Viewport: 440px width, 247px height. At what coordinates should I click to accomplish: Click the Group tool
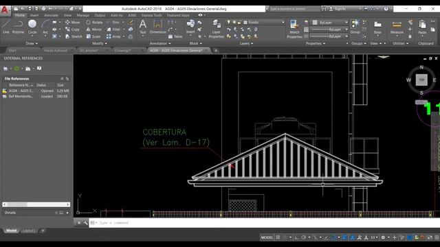coord(355,27)
